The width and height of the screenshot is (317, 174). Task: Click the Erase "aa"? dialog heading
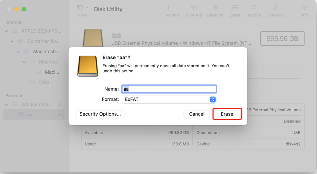[116, 57]
